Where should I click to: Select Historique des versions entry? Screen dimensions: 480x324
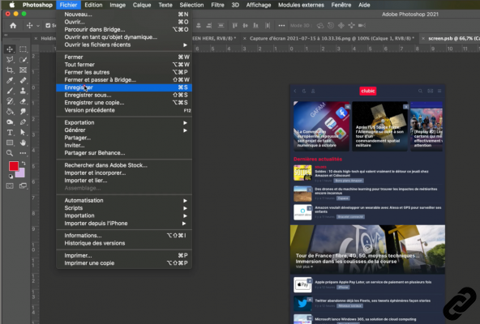click(124, 243)
